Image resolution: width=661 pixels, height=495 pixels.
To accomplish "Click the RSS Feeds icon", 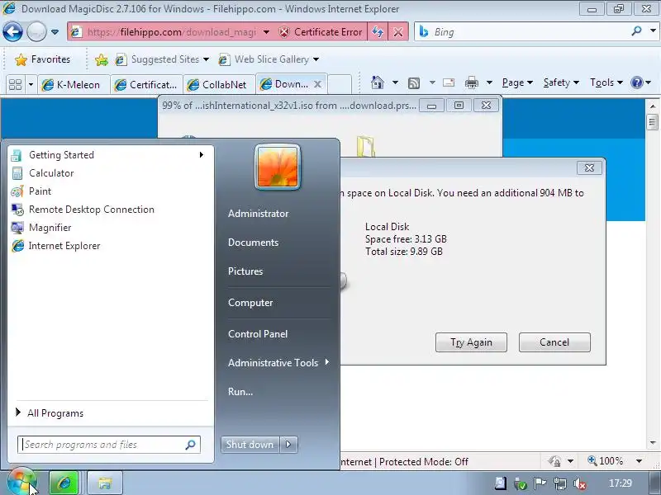I will click(414, 83).
